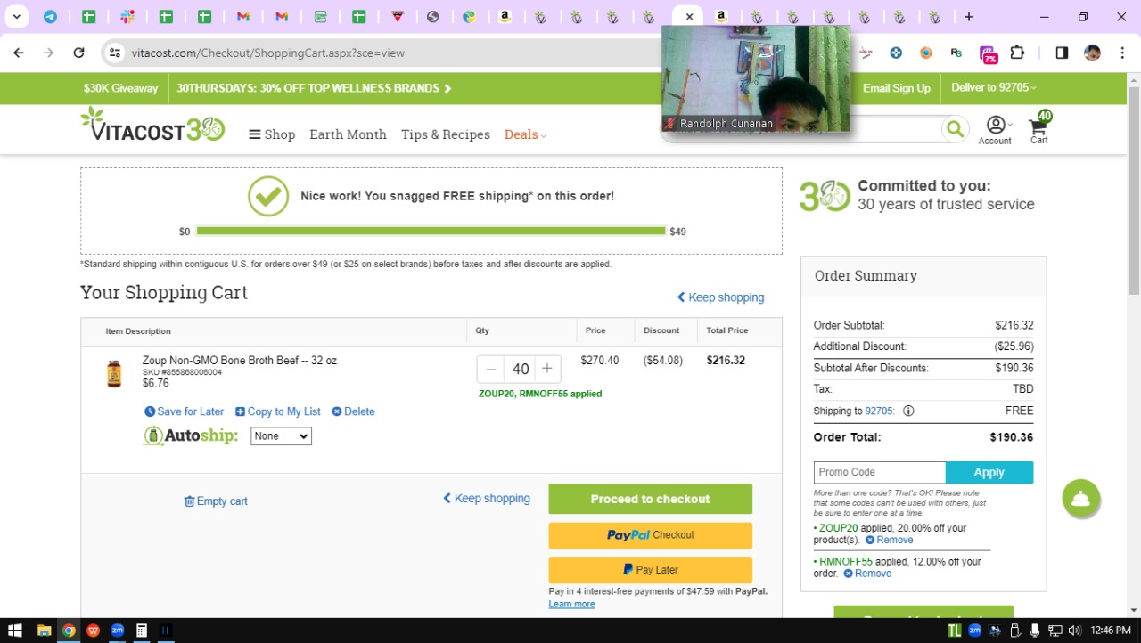1141x643 pixels.
Task: Click the Zoup bone broth product thumbnail
Action: 114,373
